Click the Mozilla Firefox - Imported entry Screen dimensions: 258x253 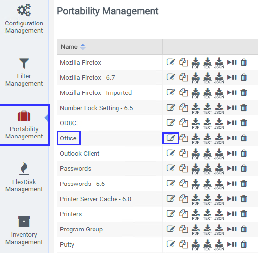click(x=95, y=93)
